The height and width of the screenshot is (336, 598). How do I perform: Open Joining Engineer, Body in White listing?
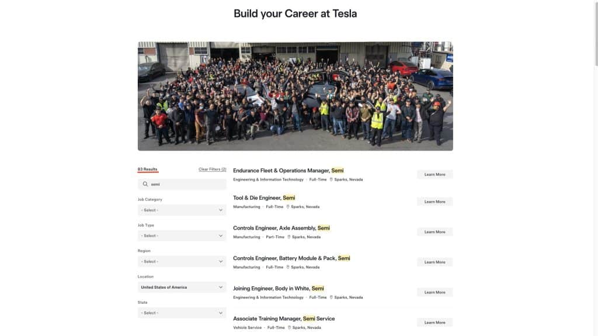click(278, 288)
